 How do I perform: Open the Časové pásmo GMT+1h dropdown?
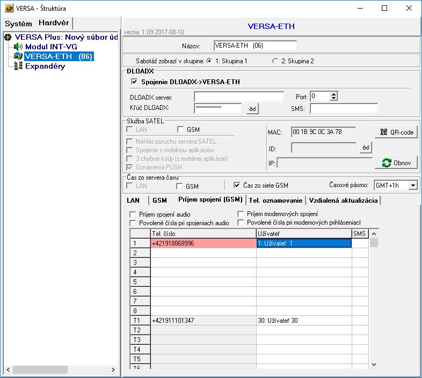(x=412, y=186)
